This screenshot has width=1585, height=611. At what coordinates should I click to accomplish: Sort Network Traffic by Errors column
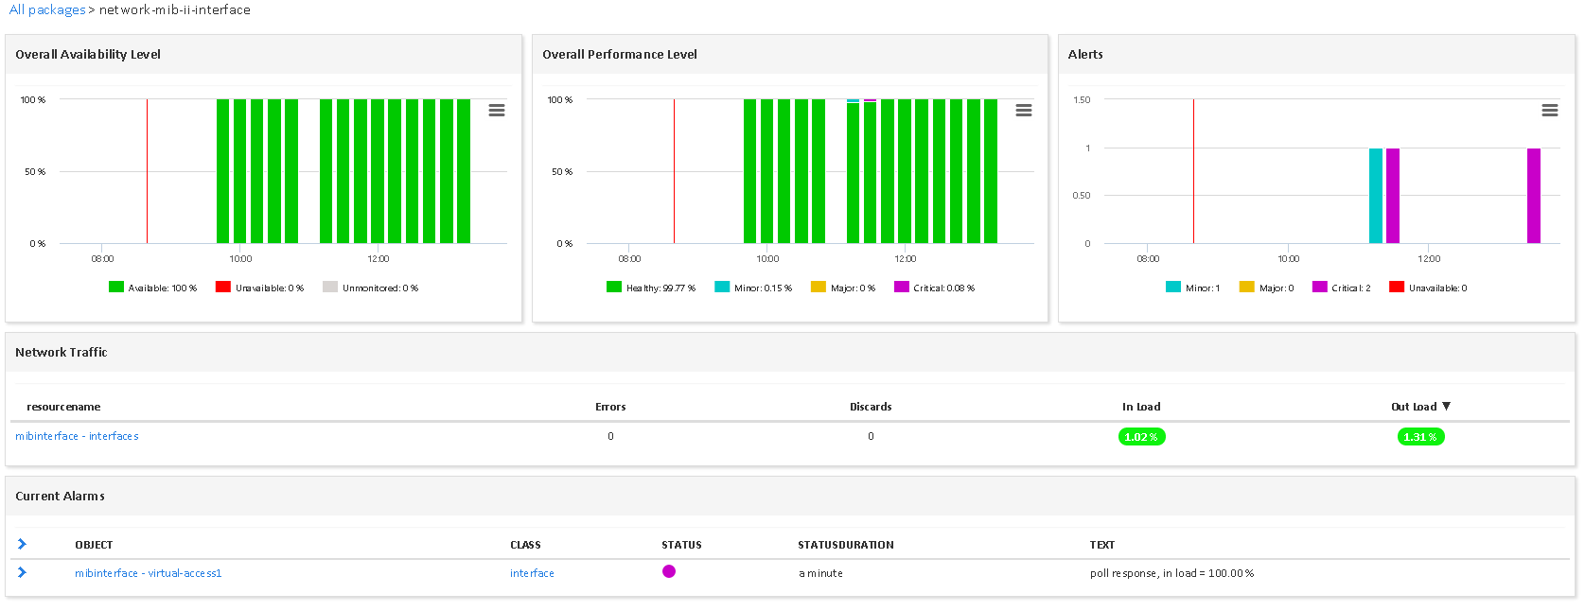coord(610,407)
